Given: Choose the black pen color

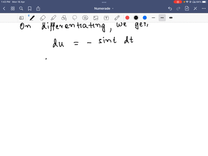Looking at the screenshot, I should click(136, 18).
